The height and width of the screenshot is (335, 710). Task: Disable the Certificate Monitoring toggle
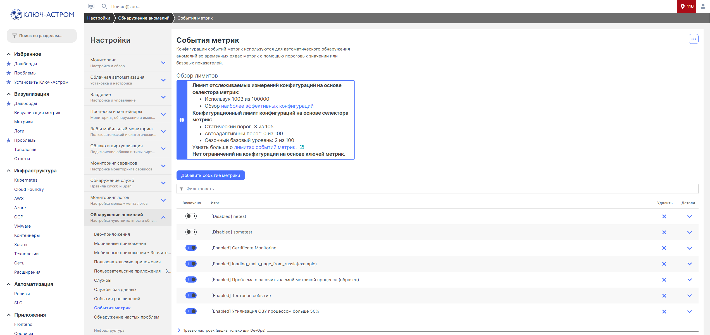tap(191, 248)
